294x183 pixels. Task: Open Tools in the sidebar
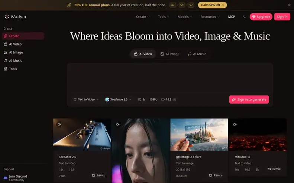[x=23, y=69]
